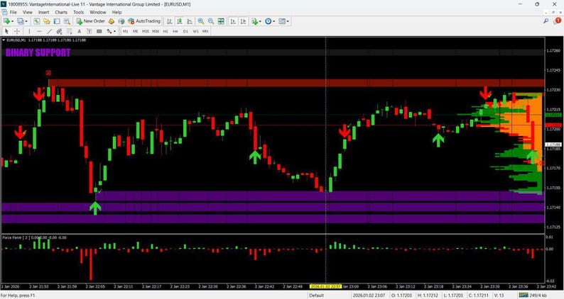
Task: Open the Templates icon
Action: coord(282,21)
